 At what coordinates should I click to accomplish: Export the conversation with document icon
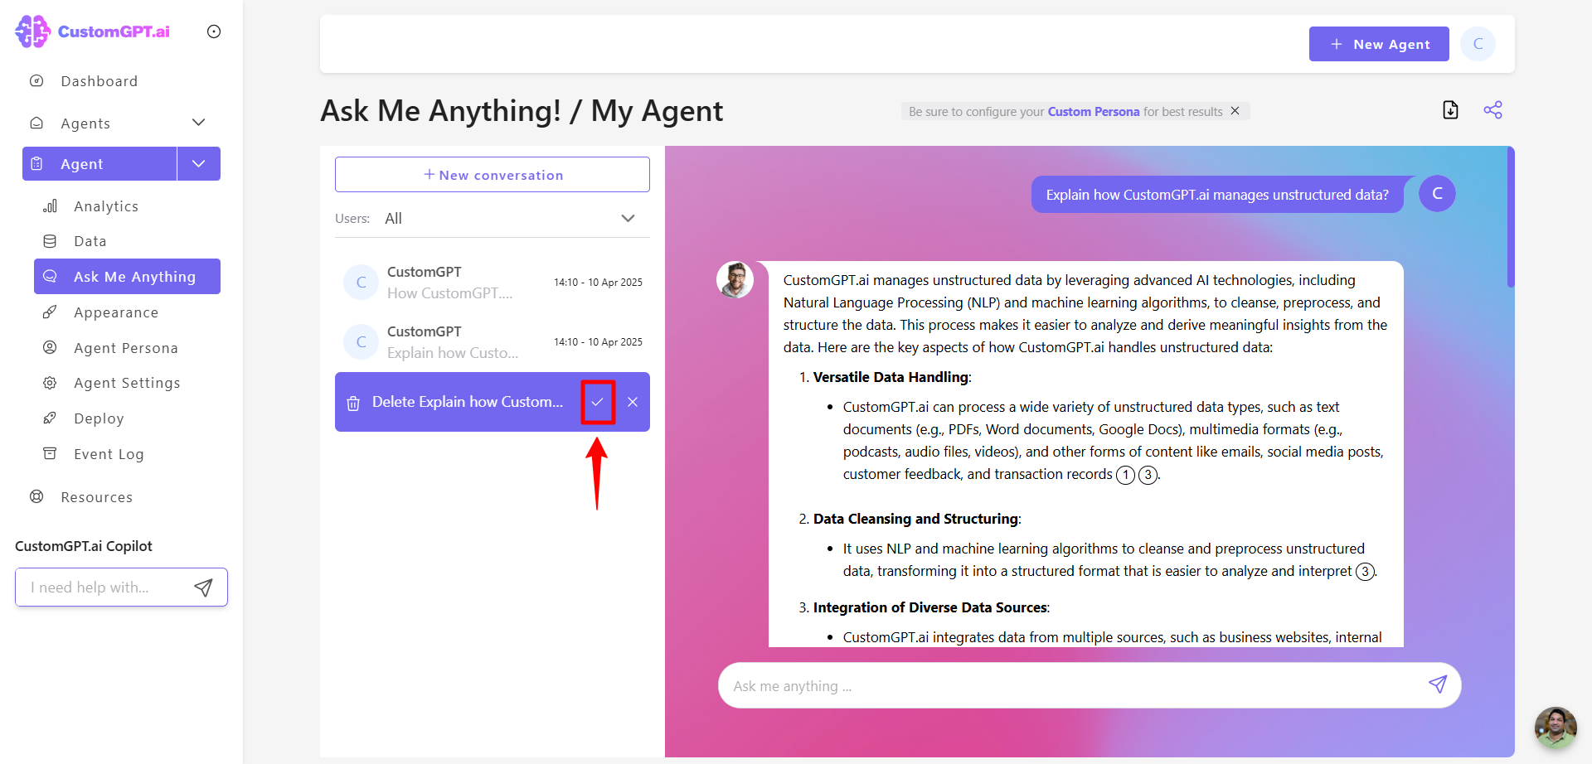coord(1450,110)
